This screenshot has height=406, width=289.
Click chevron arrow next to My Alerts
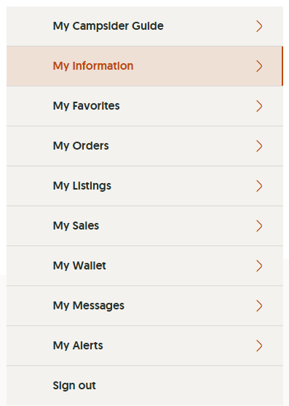coord(259,346)
